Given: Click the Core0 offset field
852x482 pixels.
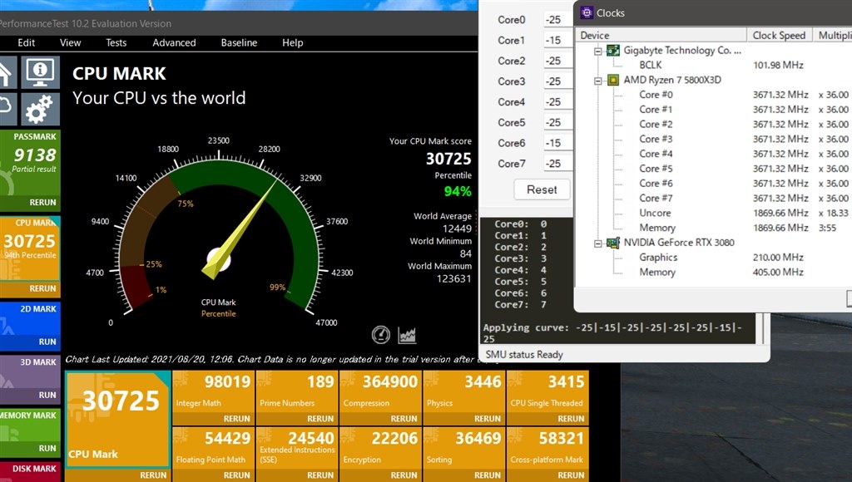Looking at the screenshot, I should 558,20.
